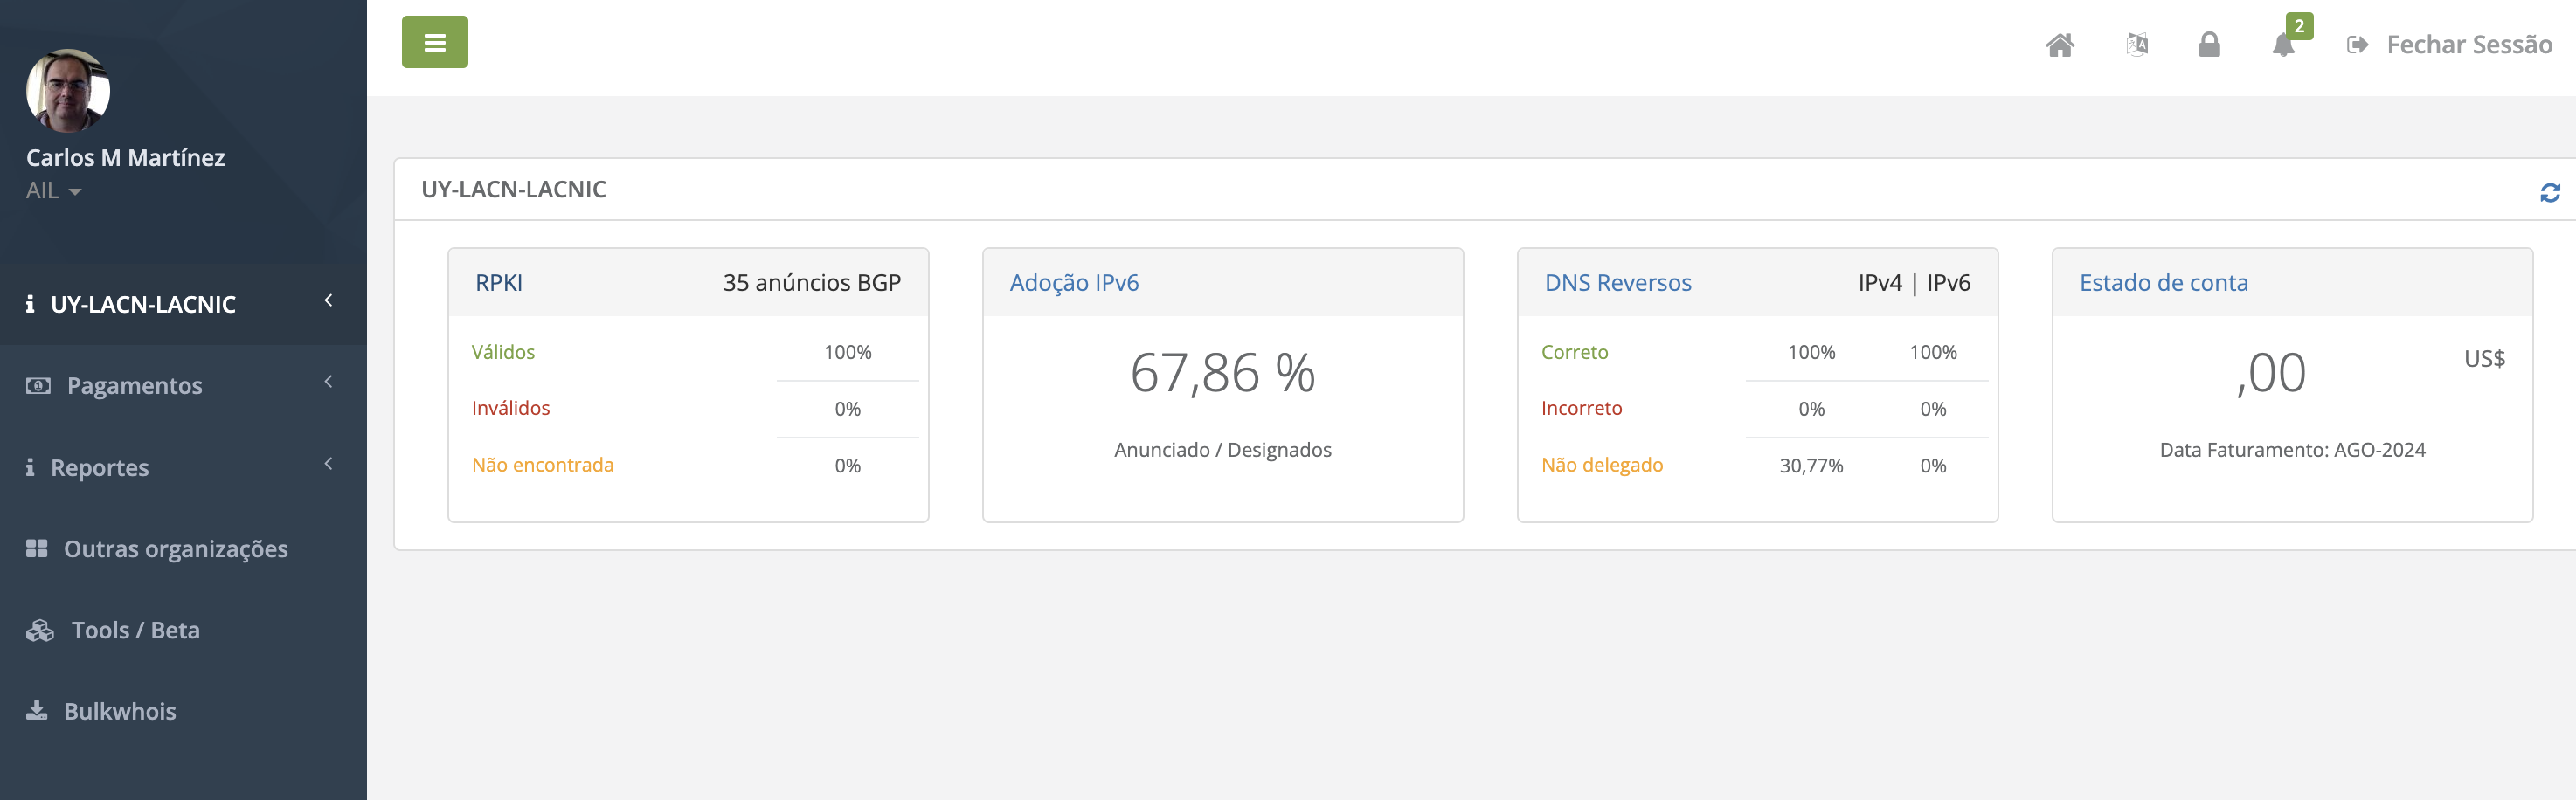
Task: Open the RPKI link
Action: point(498,283)
